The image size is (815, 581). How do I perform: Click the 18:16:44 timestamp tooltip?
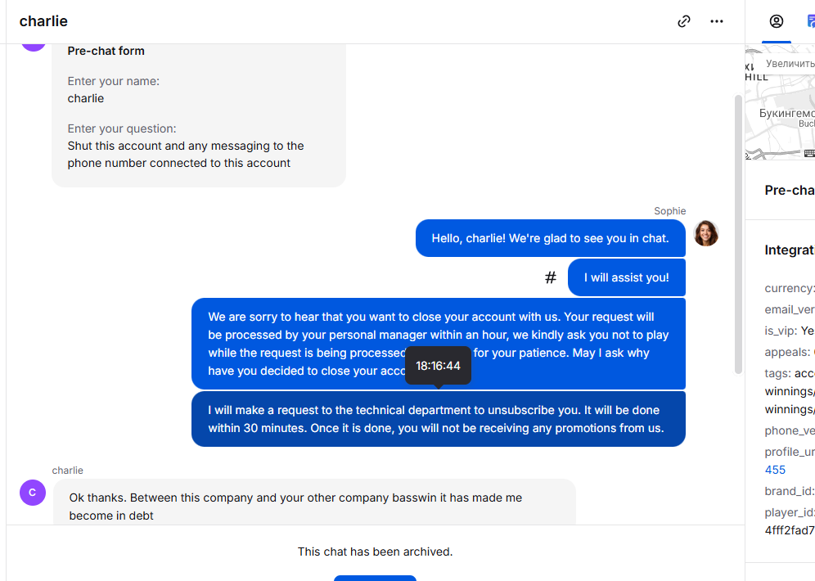pos(438,366)
